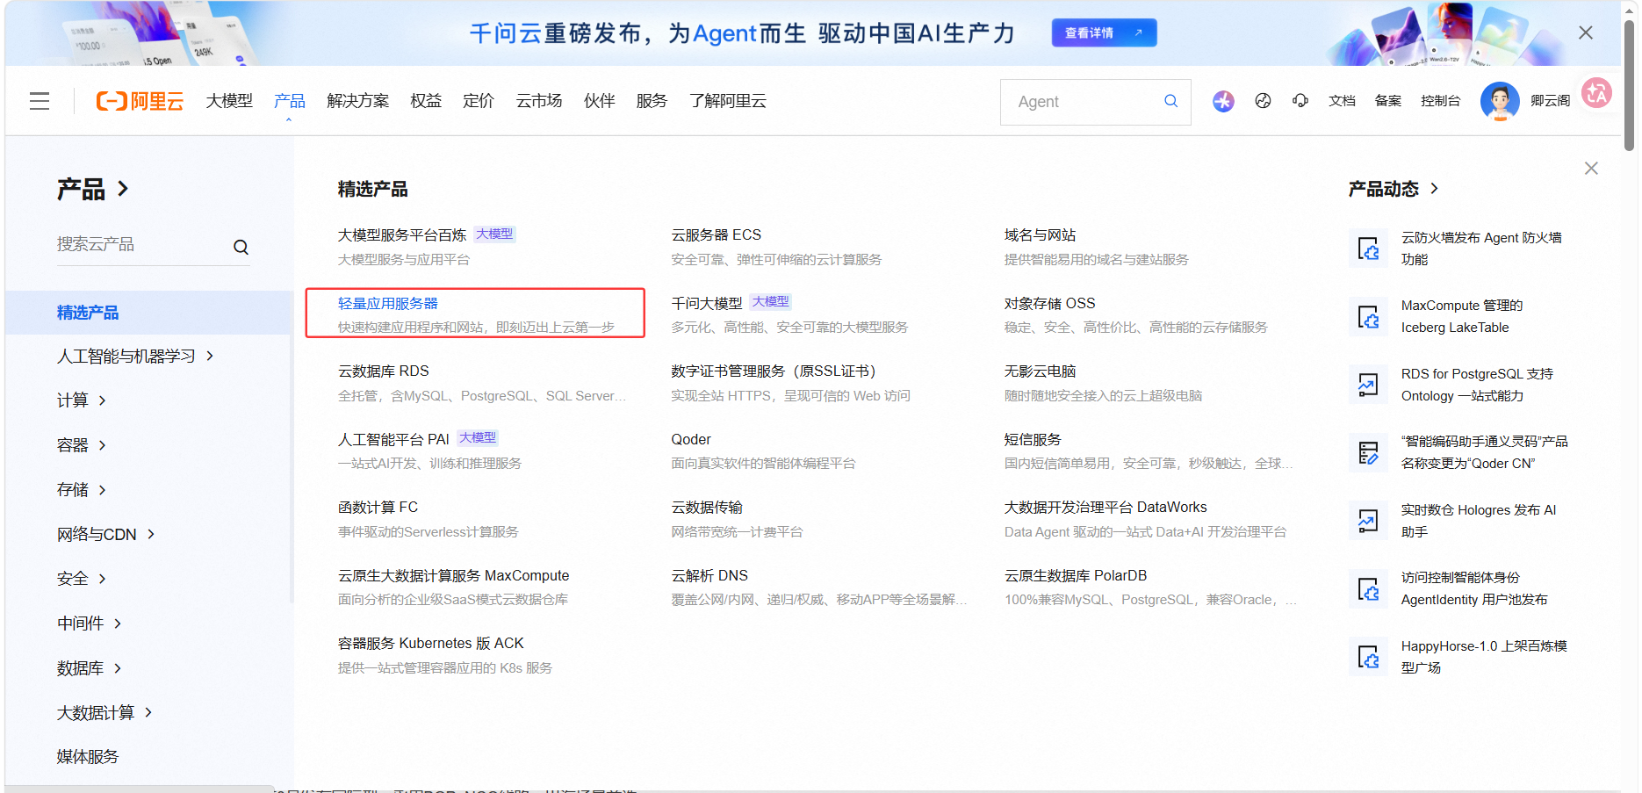Image resolution: width=1642 pixels, height=793 pixels.
Task: Click the headset customer service icon
Action: [1300, 101]
